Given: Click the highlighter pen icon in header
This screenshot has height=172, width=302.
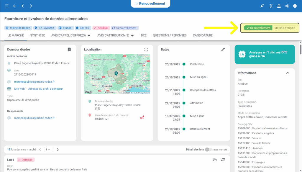Looking at the screenshot, I should click(262, 6).
